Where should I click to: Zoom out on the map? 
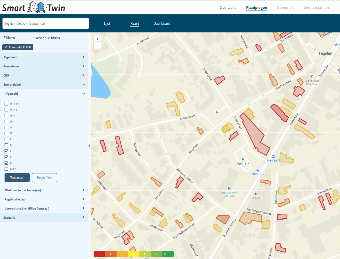97,45
